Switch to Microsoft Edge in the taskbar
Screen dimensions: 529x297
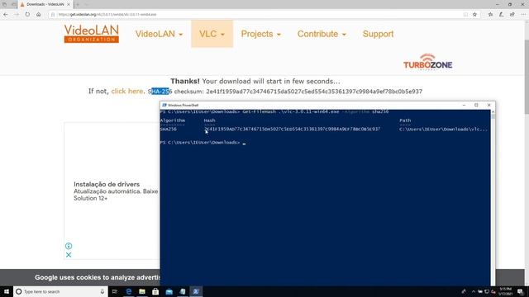pyautogui.click(x=129, y=291)
